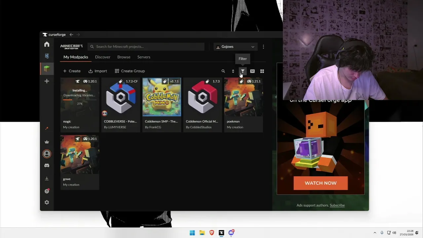Image resolution: width=423 pixels, height=238 pixels.
Task: Open the CurseForge Home sidebar icon
Action: pos(47,44)
